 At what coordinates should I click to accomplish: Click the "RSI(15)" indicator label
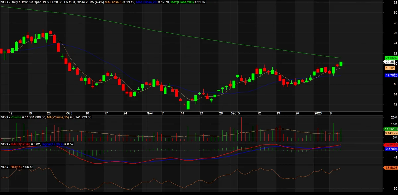pyautogui.click(x=17, y=167)
